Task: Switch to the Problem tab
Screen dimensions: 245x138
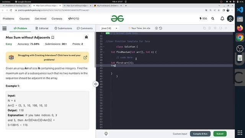Action: [20, 28]
